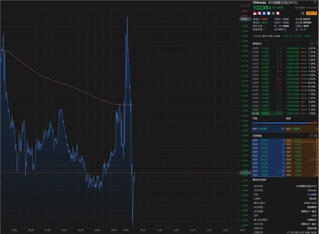
Task: Open tick-by-tick trades list view icon
Action: 316,43
